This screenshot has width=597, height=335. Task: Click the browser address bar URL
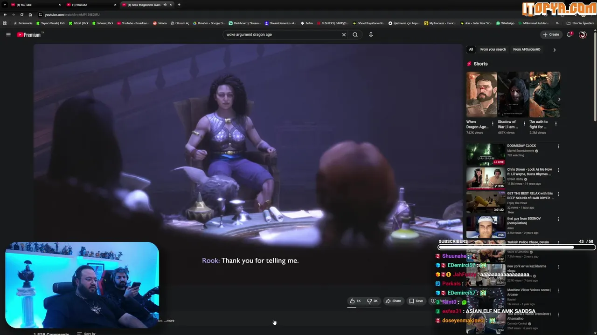click(x=72, y=14)
